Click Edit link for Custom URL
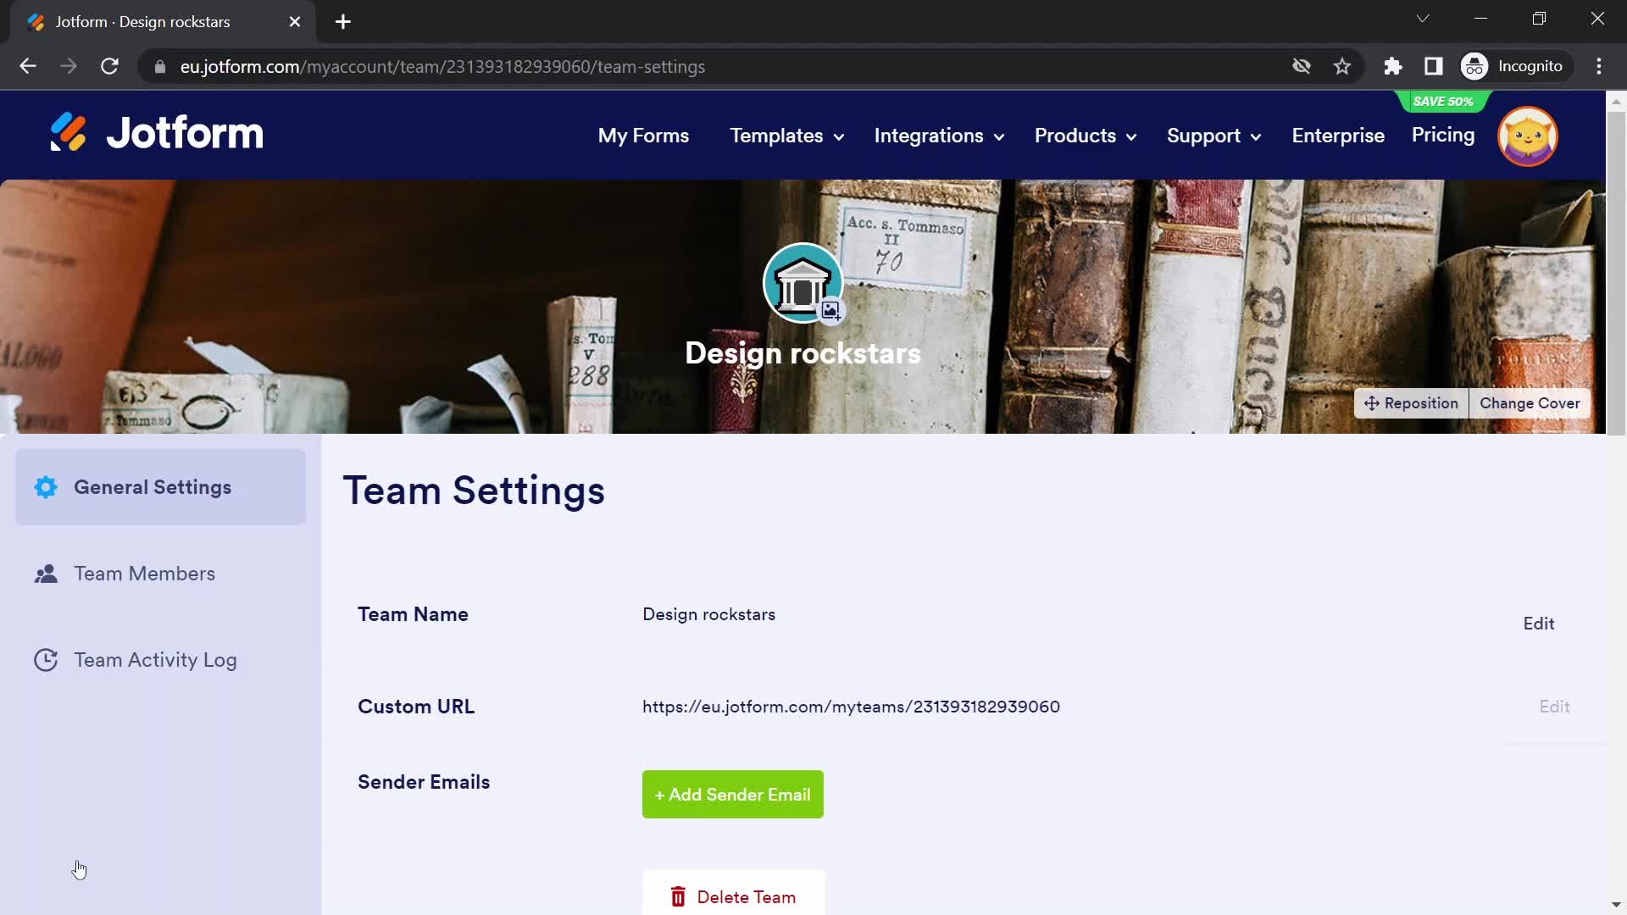Viewport: 1627px width, 915px height. pyautogui.click(x=1554, y=706)
